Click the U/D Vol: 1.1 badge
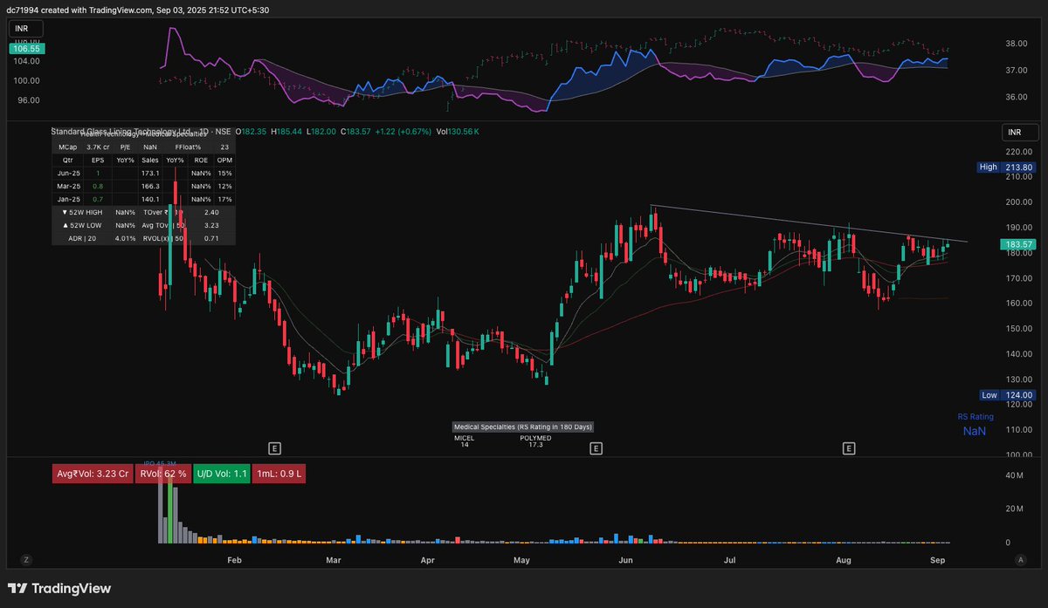This screenshot has width=1048, height=608. pyautogui.click(x=221, y=473)
